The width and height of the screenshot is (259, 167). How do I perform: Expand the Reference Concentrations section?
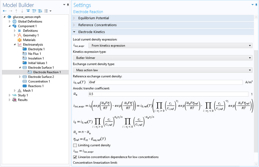pyautogui.click(x=74, y=25)
